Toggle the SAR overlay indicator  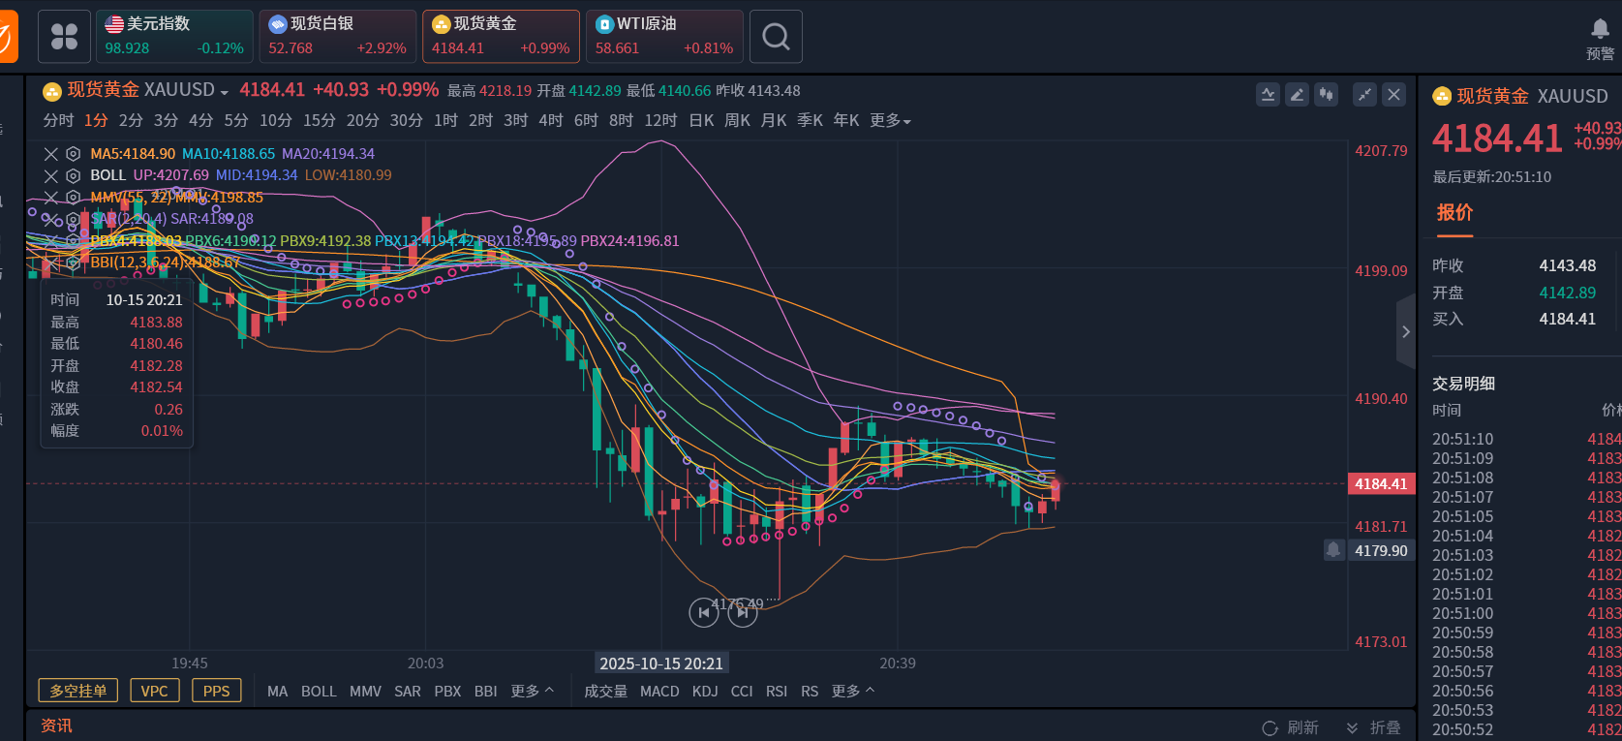tap(407, 691)
